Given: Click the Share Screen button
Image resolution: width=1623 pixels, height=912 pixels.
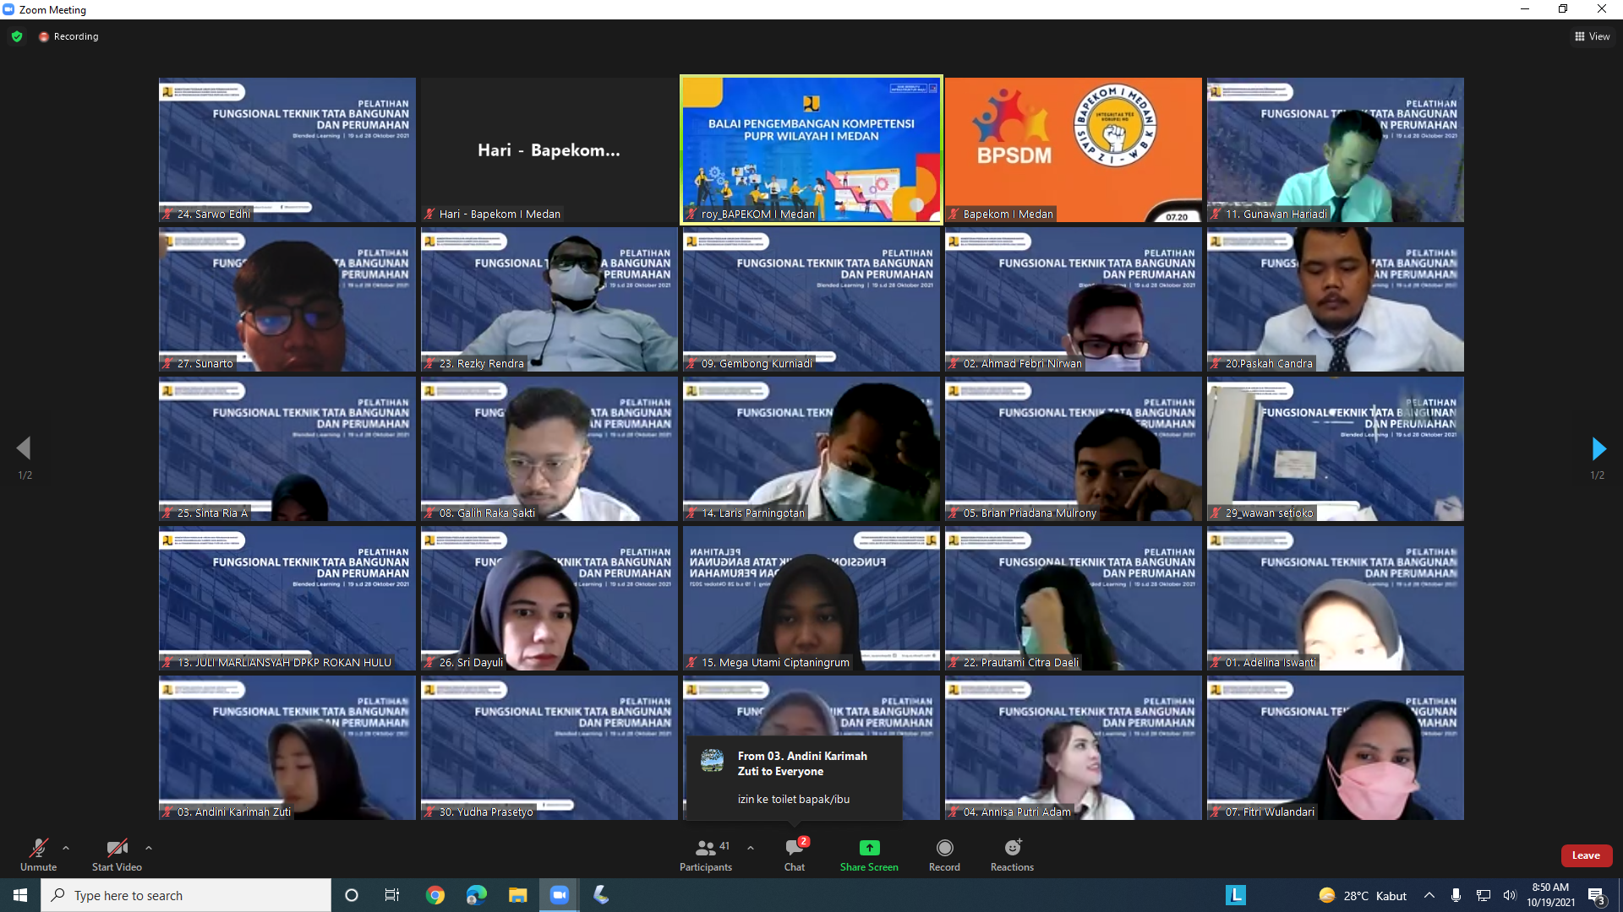Looking at the screenshot, I should pos(869,855).
